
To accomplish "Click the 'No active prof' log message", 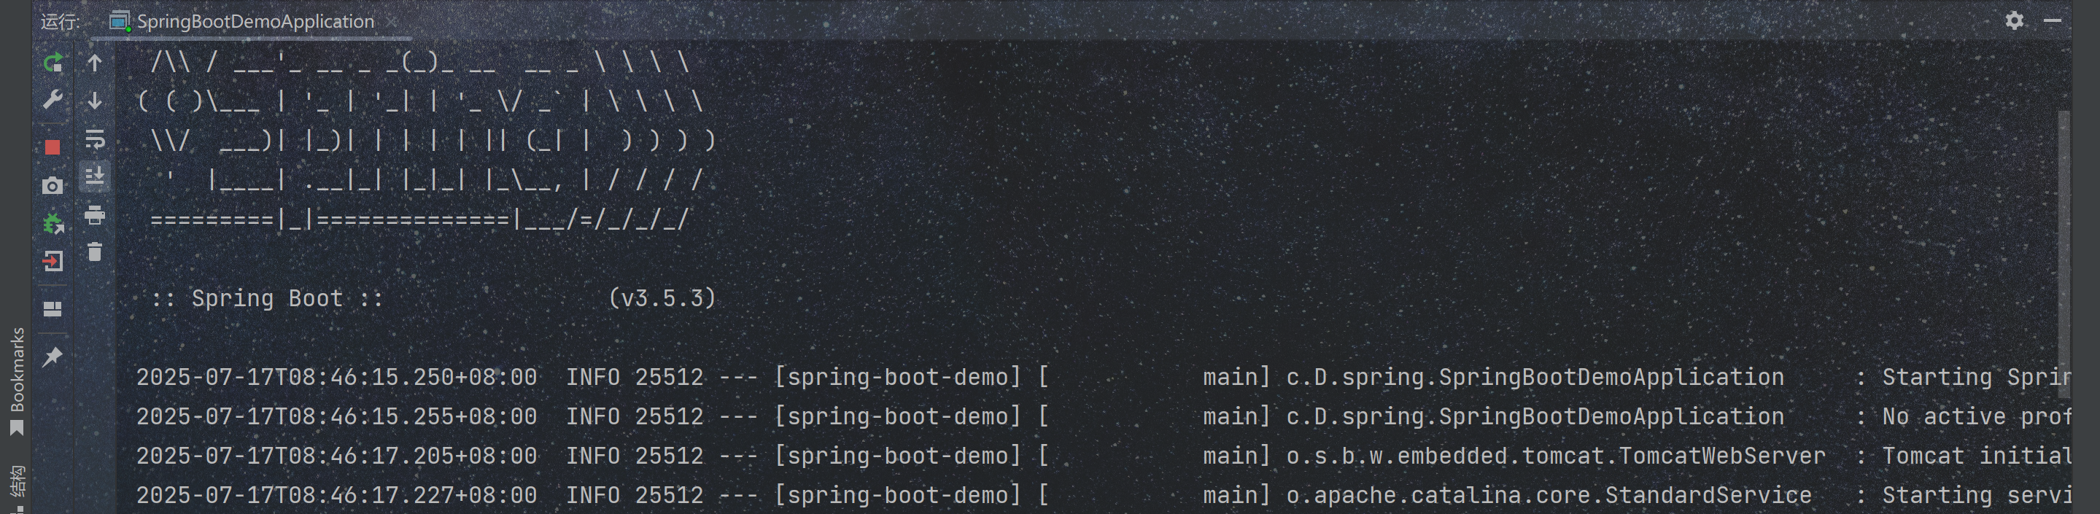I will 1976,416.
